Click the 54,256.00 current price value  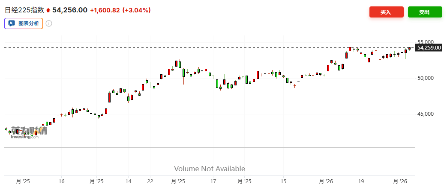(70, 10)
